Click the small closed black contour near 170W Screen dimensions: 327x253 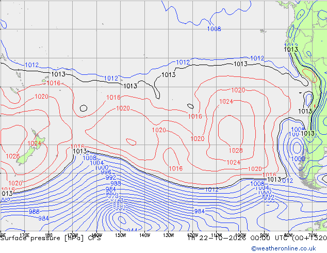click(84, 108)
